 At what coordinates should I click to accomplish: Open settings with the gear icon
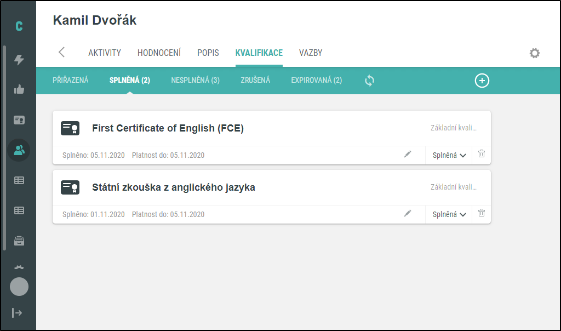tap(535, 53)
